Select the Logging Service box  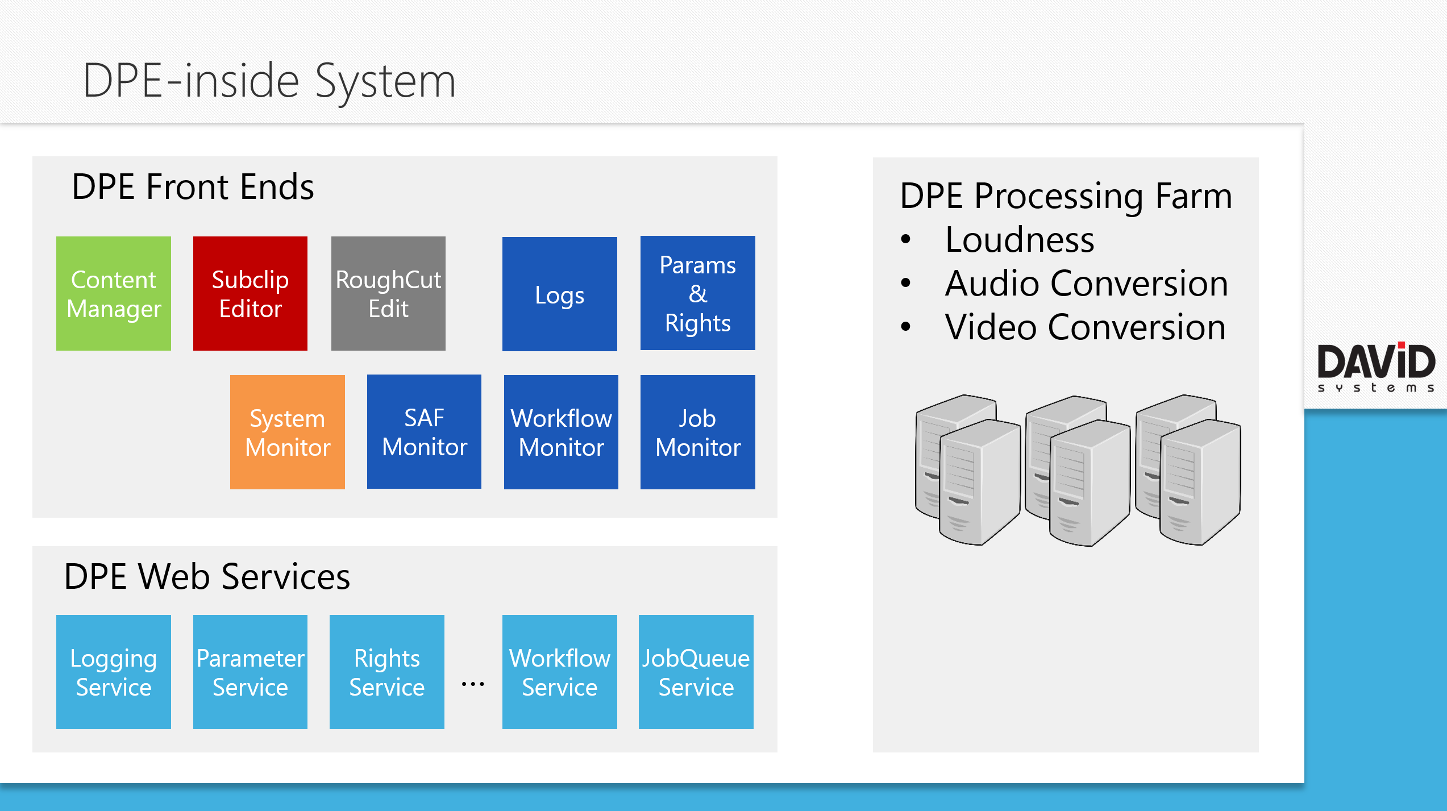click(114, 672)
